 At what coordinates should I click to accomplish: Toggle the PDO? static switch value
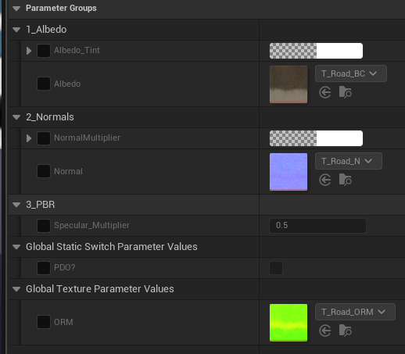click(x=276, y=268)
